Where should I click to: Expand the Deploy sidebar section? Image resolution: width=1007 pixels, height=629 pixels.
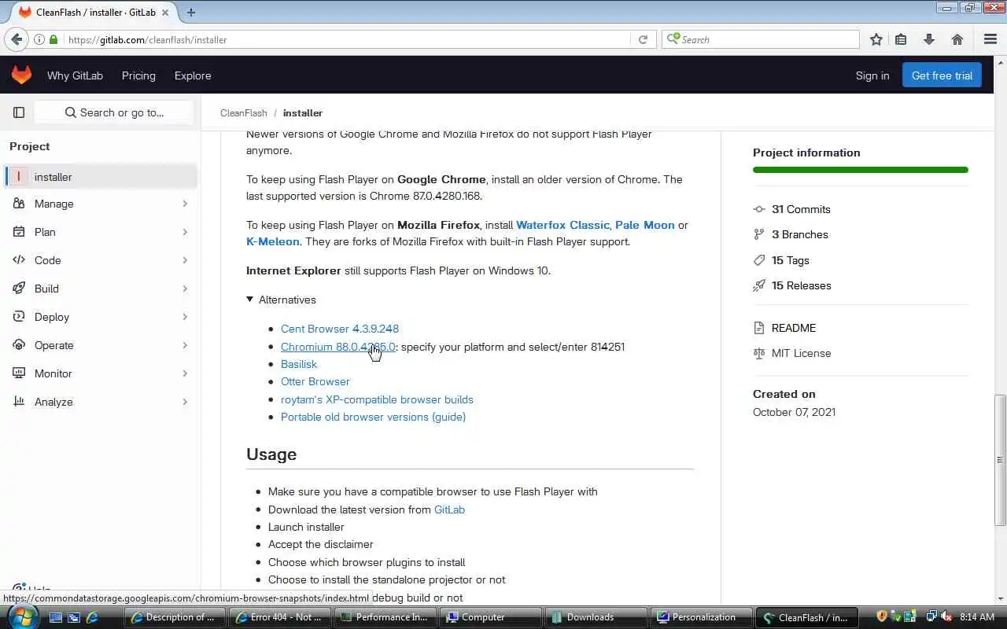(x=101, y=317)
